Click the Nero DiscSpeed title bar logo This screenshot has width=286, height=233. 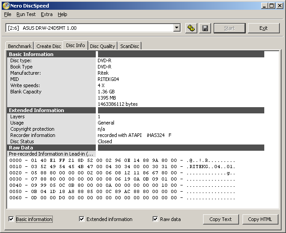click(x=6, y=6)
